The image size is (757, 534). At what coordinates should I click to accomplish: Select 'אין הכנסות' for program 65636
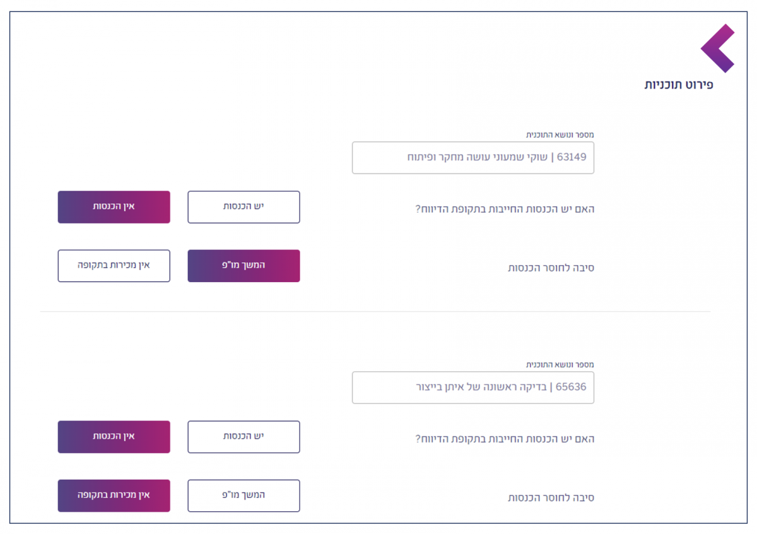coord(114,437)
